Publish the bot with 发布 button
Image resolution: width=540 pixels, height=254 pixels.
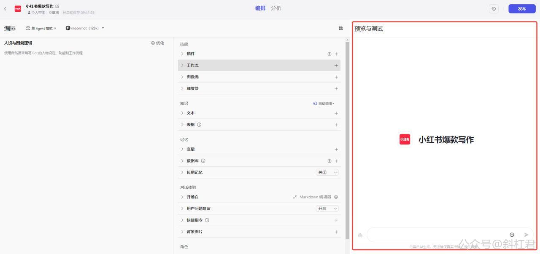[x=522, y=9]
